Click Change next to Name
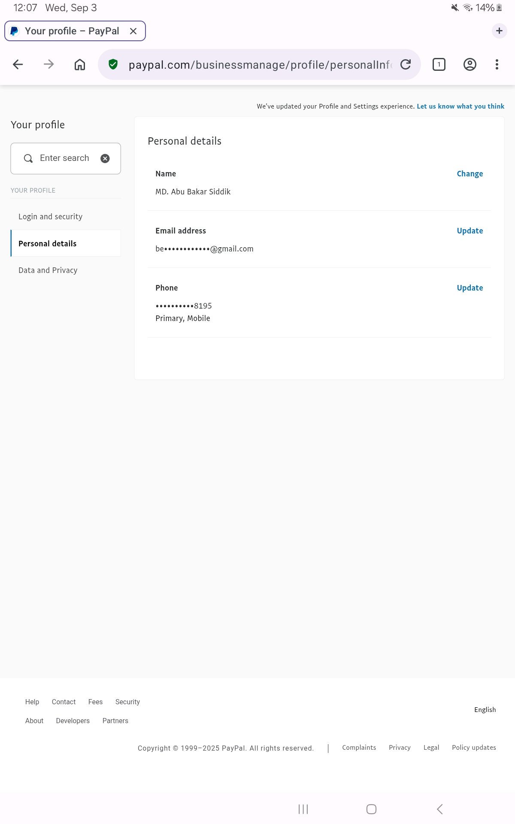Image resolution: width=515 pixels, height=824 pixels. click(470, 174)
